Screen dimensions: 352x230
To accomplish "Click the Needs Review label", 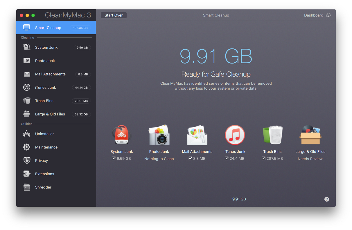I will [310, 159].
